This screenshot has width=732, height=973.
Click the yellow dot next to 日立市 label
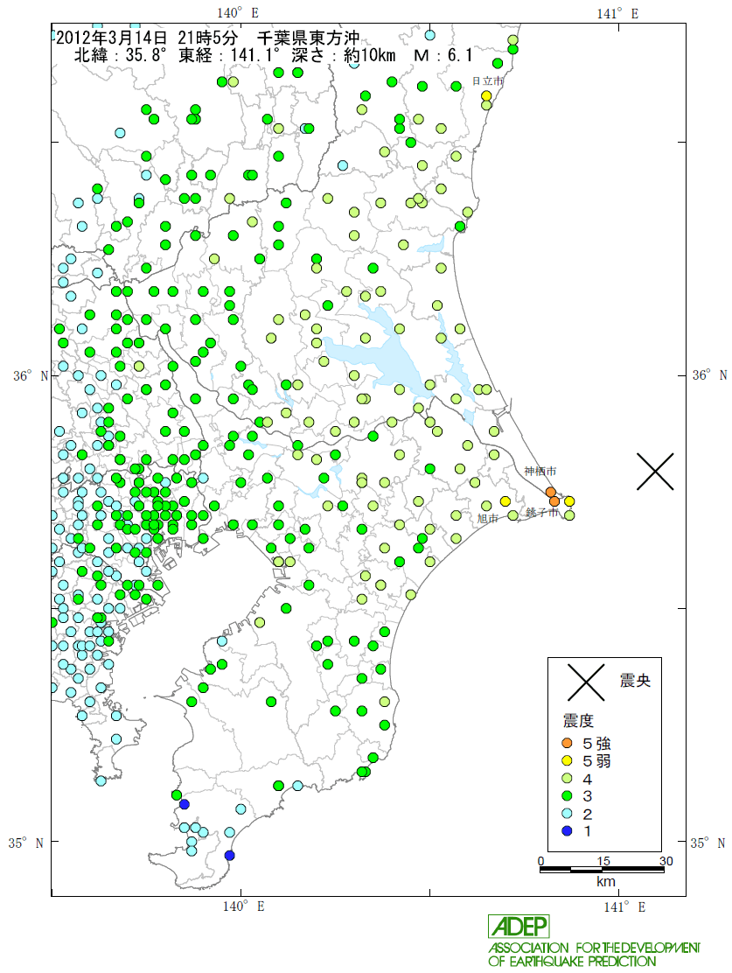click(x=486, y=95)
